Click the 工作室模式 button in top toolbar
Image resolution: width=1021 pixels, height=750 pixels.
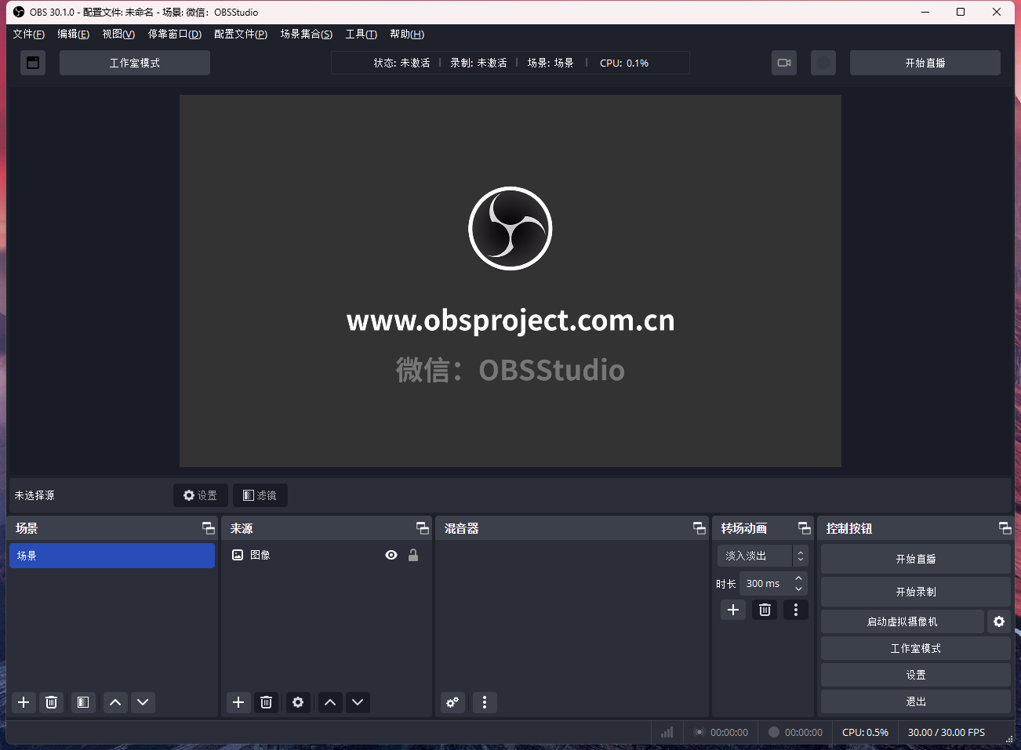135,63
